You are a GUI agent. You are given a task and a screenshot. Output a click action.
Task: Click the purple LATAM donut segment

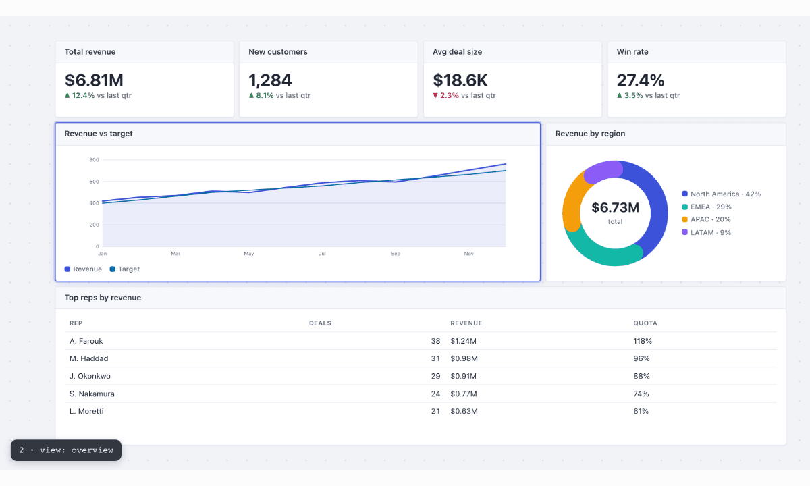[x=603, y=171]
